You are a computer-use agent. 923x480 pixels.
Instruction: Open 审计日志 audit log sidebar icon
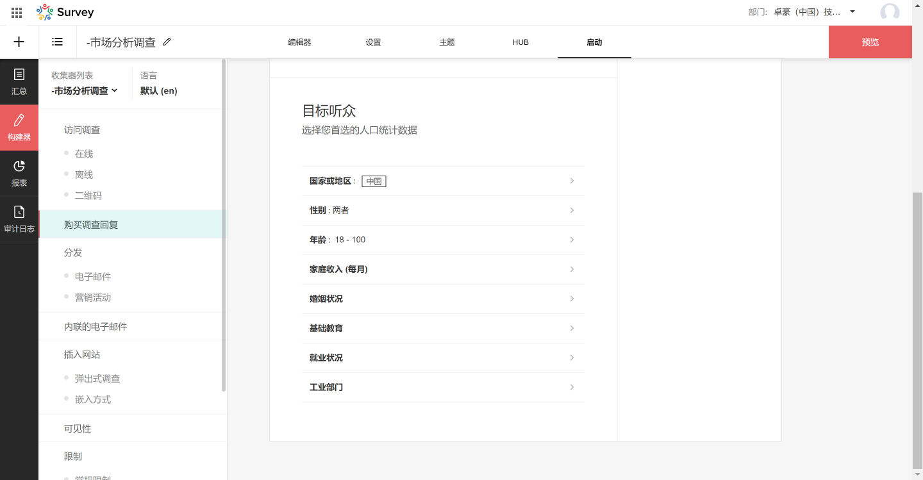[19, 219]
